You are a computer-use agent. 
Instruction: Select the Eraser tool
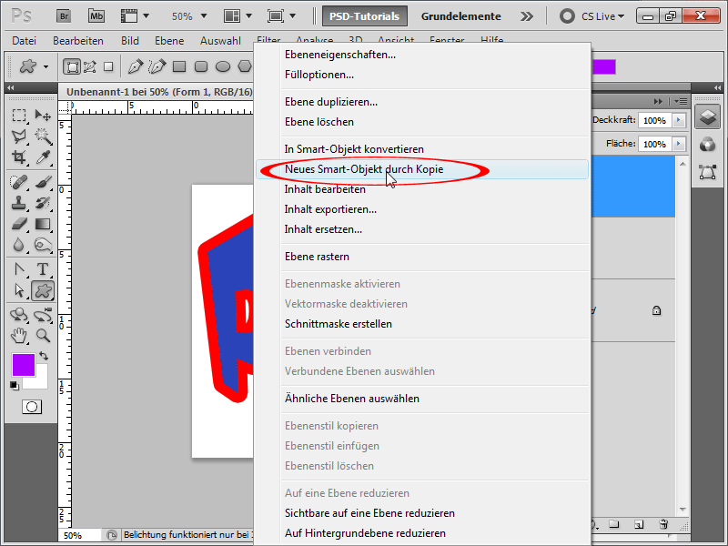[19, 224]
